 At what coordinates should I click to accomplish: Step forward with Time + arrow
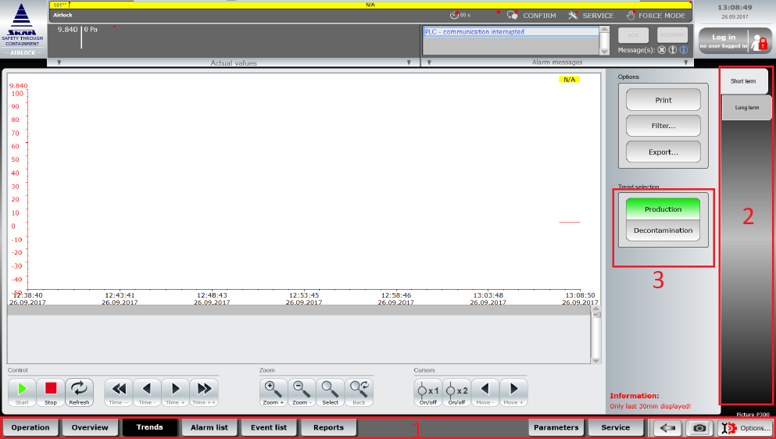coord(175,392)
